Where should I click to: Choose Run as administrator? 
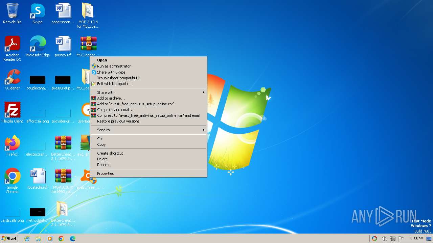(x=149, y=66)
